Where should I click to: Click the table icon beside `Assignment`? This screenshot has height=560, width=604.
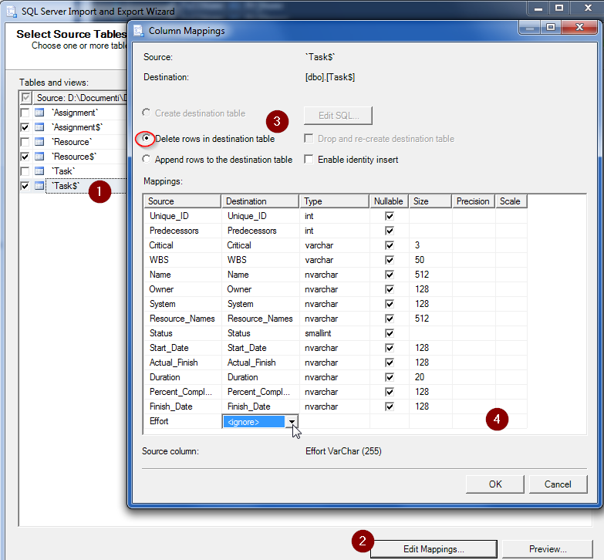tap(39, 113)
